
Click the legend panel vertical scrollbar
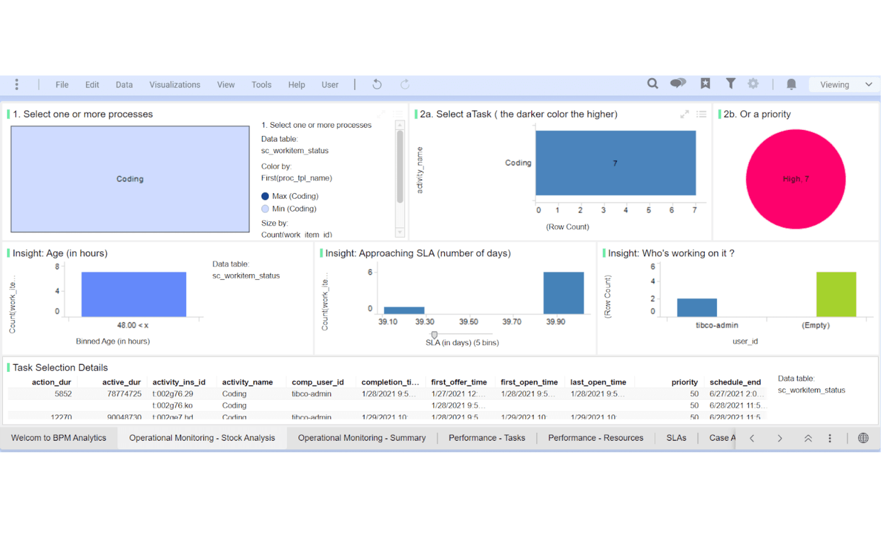400,167
